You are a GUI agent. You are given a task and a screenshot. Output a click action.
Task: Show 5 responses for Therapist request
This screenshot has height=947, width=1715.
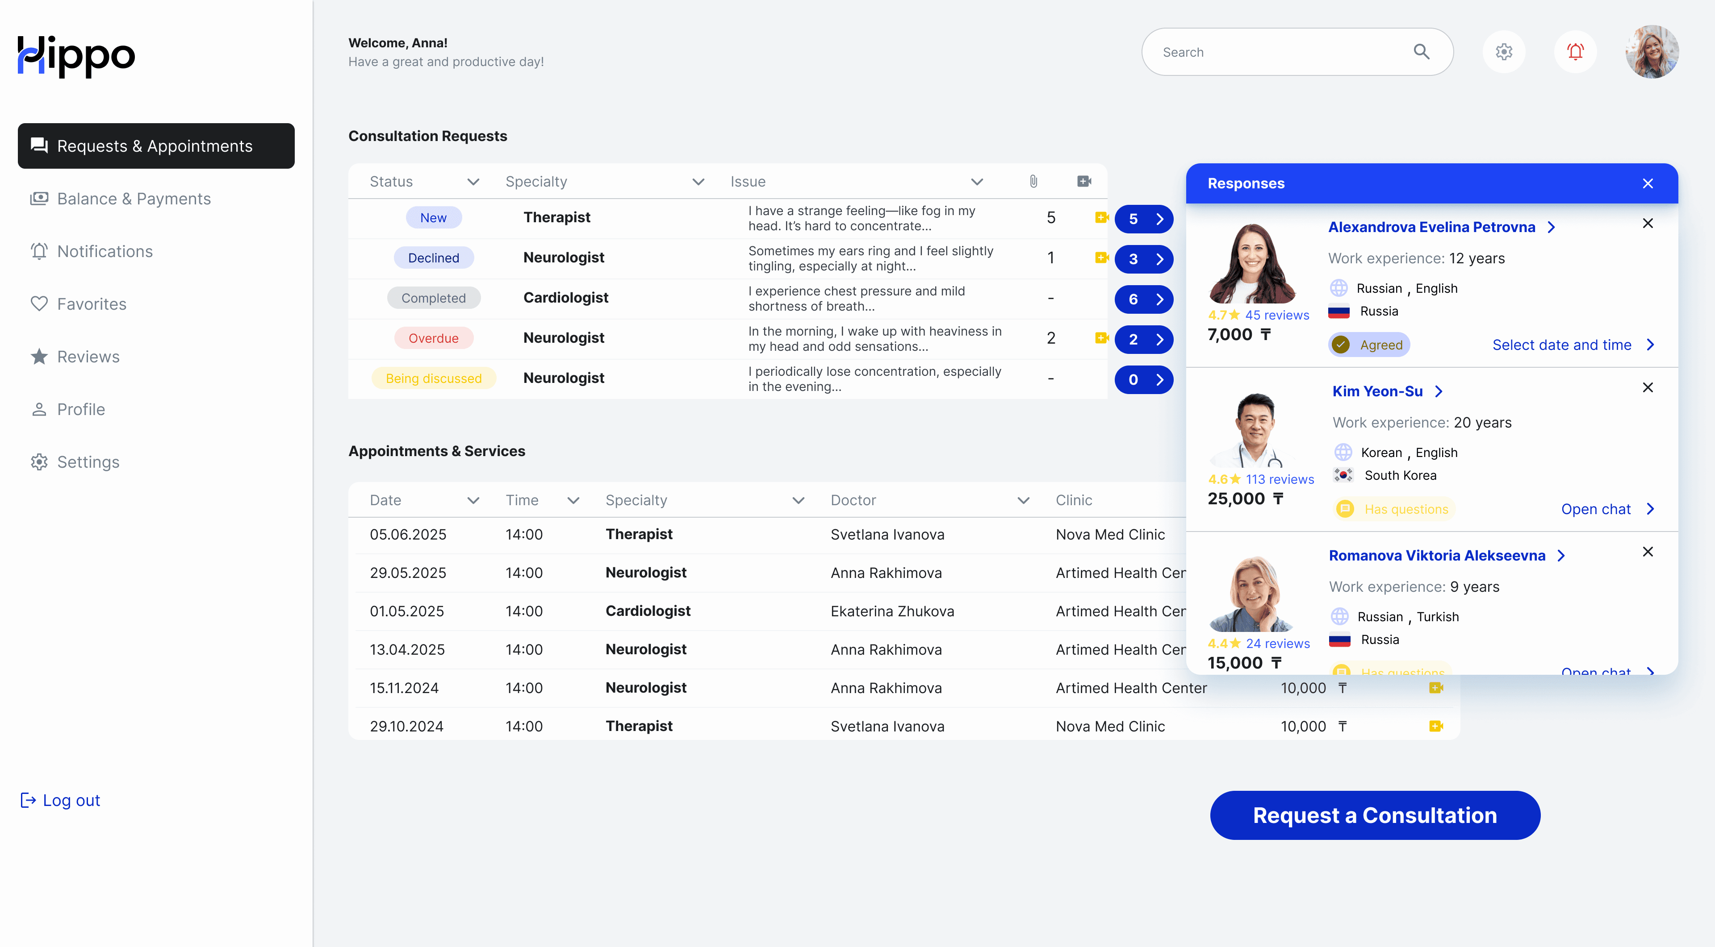pos(1144,219)
